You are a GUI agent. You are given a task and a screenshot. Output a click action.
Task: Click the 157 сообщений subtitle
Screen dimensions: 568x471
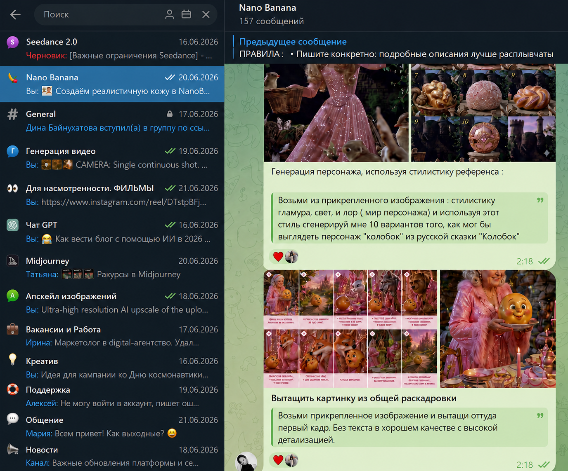coord(271,21)
